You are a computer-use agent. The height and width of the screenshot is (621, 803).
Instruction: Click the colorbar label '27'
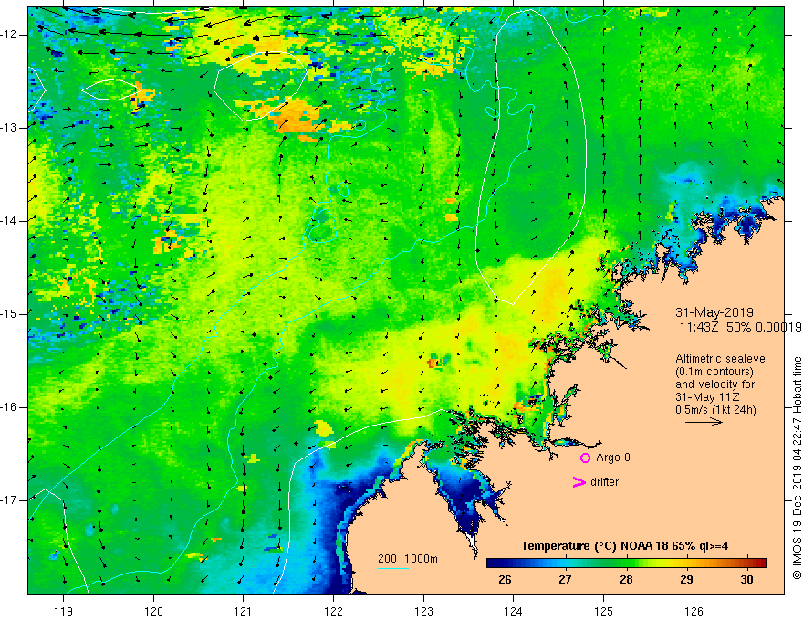[x=565, y=580]
